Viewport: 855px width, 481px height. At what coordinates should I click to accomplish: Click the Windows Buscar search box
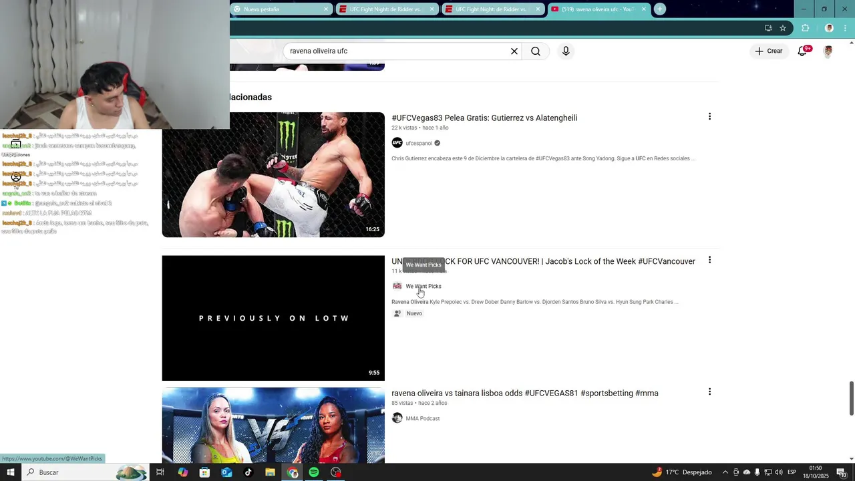[x=85, y=472]
